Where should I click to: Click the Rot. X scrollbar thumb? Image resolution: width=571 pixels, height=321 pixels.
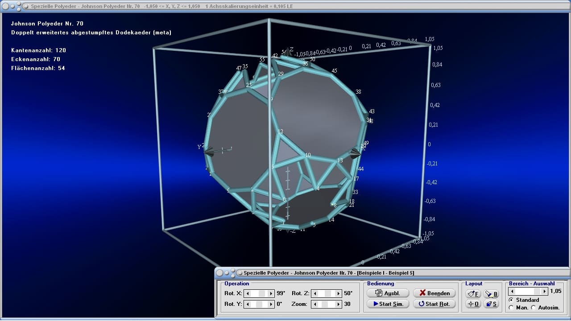point(262,293)
